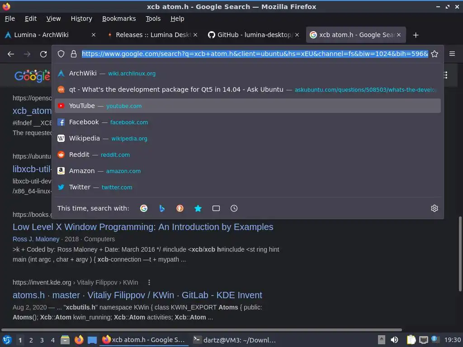Bookmark this page with the star icon
This screenshot has height=347, width=463.
coord(435,54)
